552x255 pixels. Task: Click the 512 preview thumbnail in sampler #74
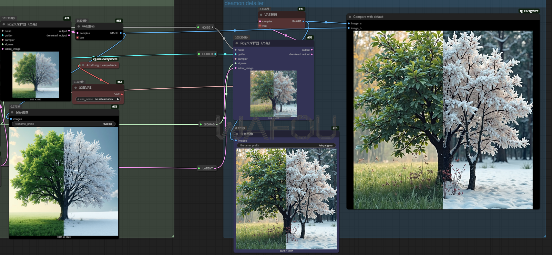[35, 75]
